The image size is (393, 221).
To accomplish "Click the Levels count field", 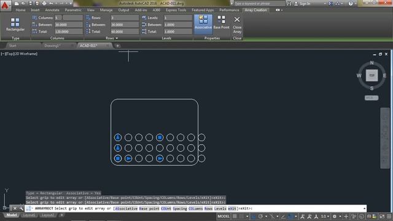I will pos(178,18).
